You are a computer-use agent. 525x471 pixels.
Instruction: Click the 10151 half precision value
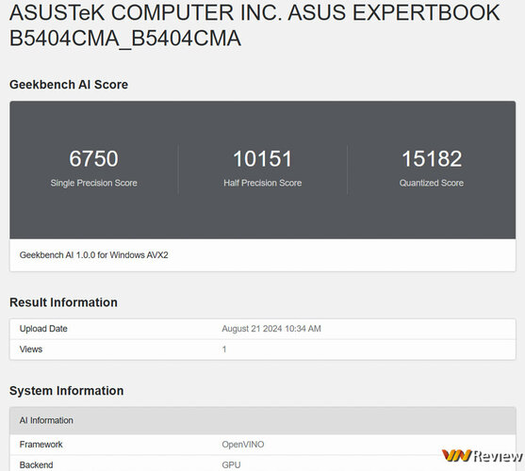tap(262, 158)
